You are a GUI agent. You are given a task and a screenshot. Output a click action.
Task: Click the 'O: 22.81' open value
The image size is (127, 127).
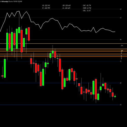tap(46, 6)
